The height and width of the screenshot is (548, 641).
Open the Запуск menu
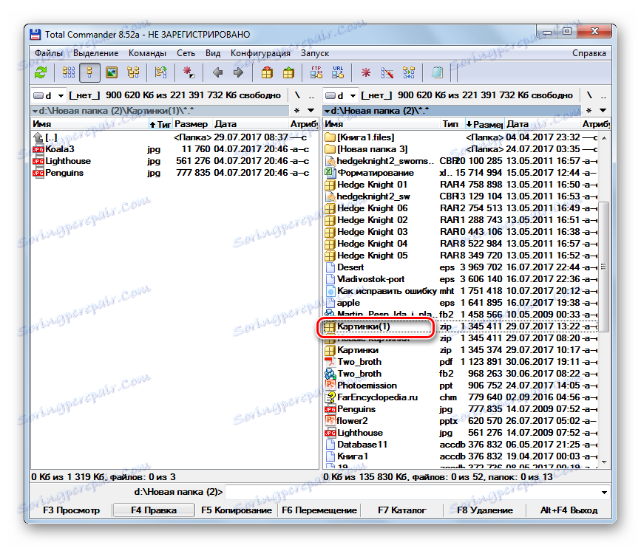tap(315, 53)
